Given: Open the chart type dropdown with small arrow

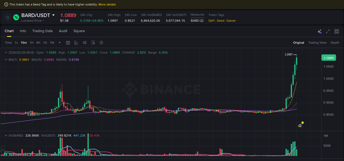Looking at the screenshot, I should pyautogui.click(x=76, y=43).
